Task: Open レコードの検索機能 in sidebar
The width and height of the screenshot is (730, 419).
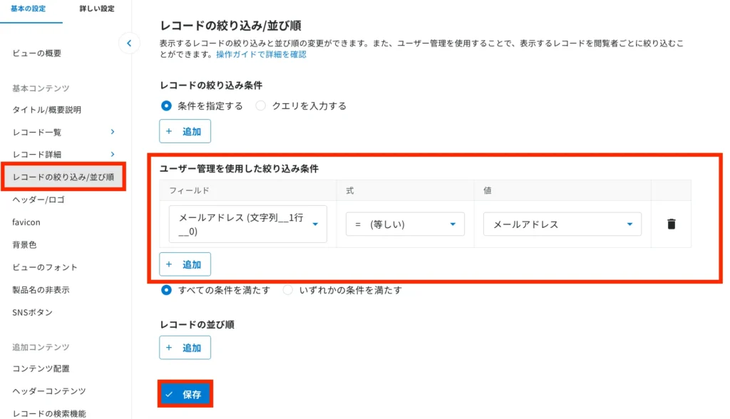Action: [x=49, y=413]
